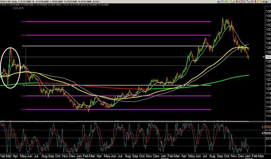Click the 1.000 Fibonacci level label
Screen dimensions: 271x159
click(23, 85)
